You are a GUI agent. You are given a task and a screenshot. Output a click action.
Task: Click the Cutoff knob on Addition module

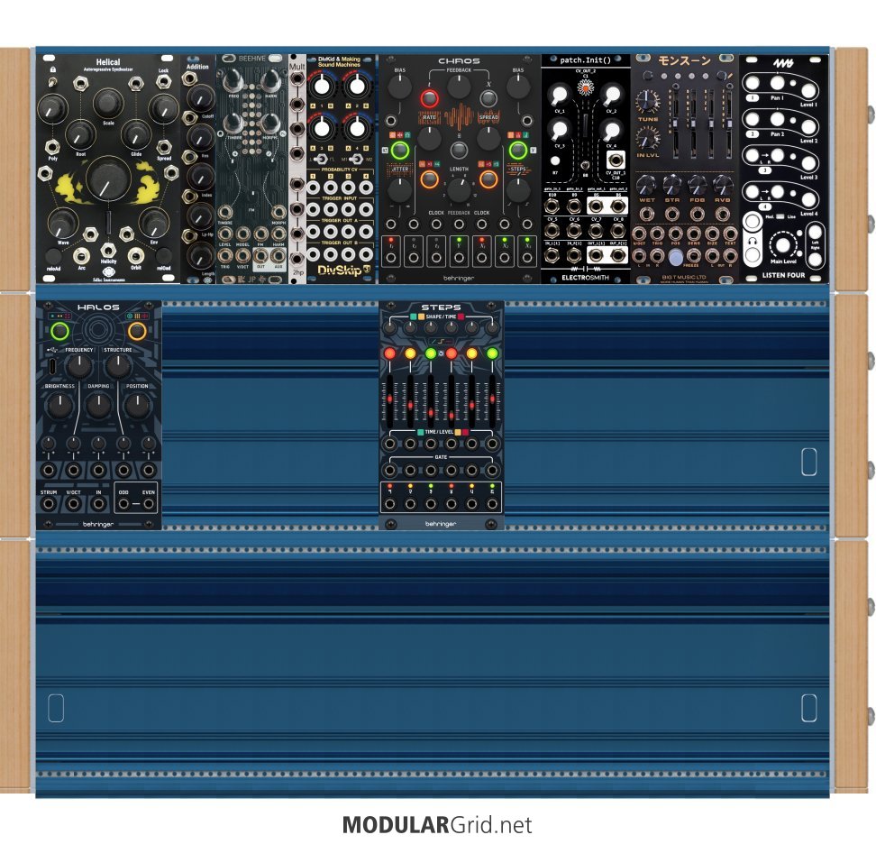tap(200, 97)
